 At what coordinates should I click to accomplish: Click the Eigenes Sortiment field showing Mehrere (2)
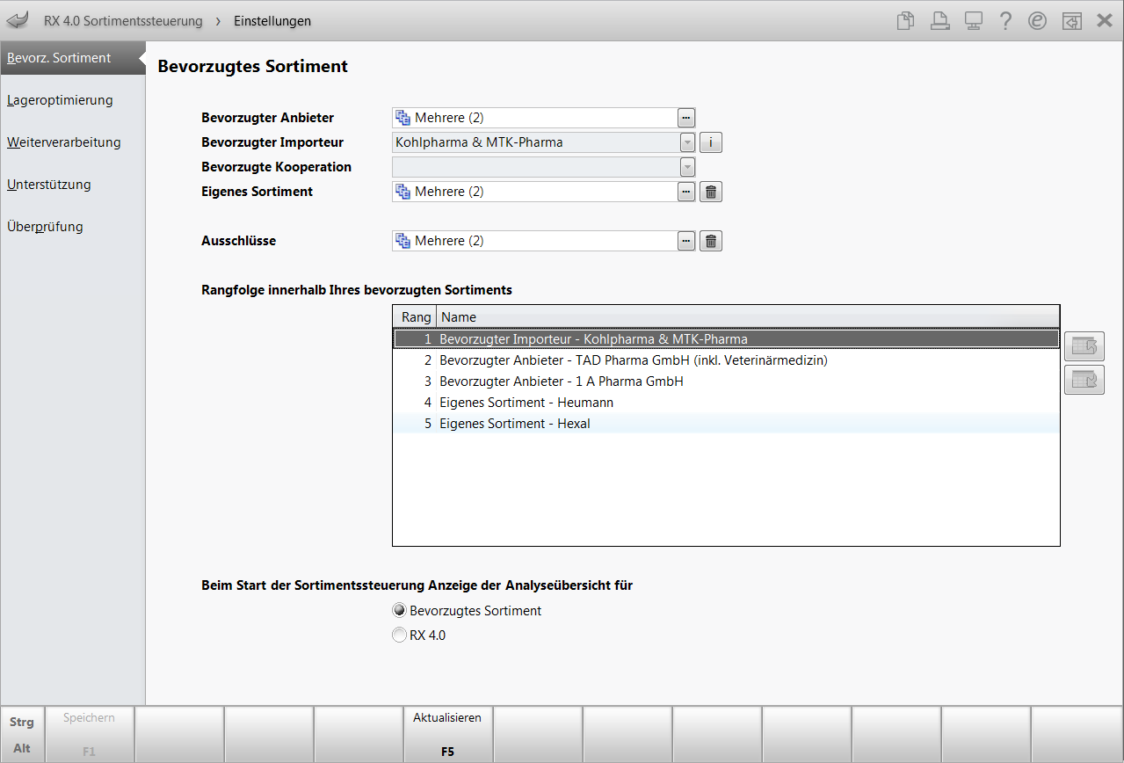(534, 192)
